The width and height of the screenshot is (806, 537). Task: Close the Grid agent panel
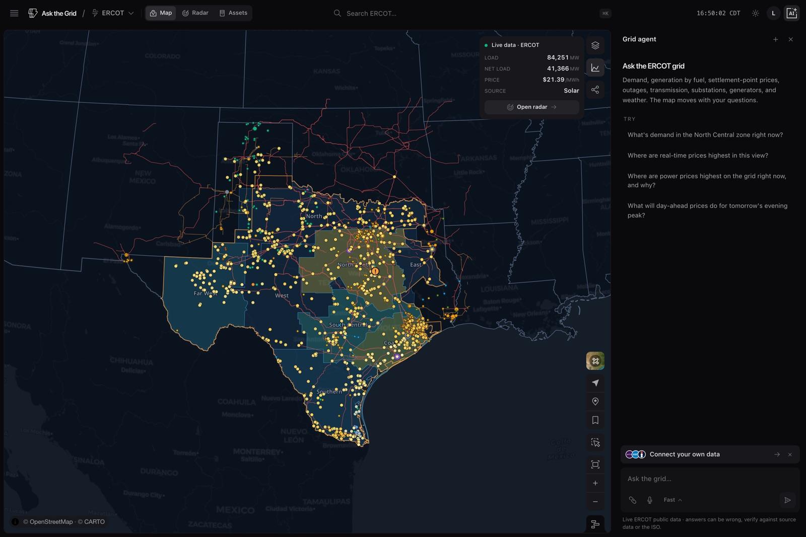[x=790, y=39]
